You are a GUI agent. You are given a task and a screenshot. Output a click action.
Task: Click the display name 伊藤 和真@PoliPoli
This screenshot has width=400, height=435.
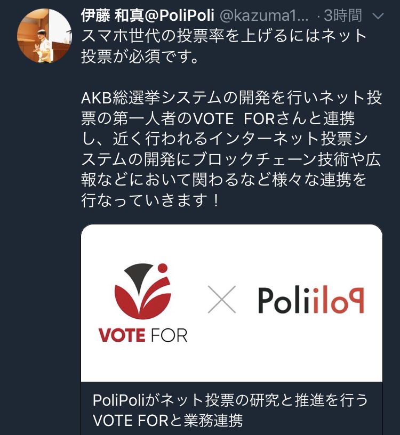[148, 16]
